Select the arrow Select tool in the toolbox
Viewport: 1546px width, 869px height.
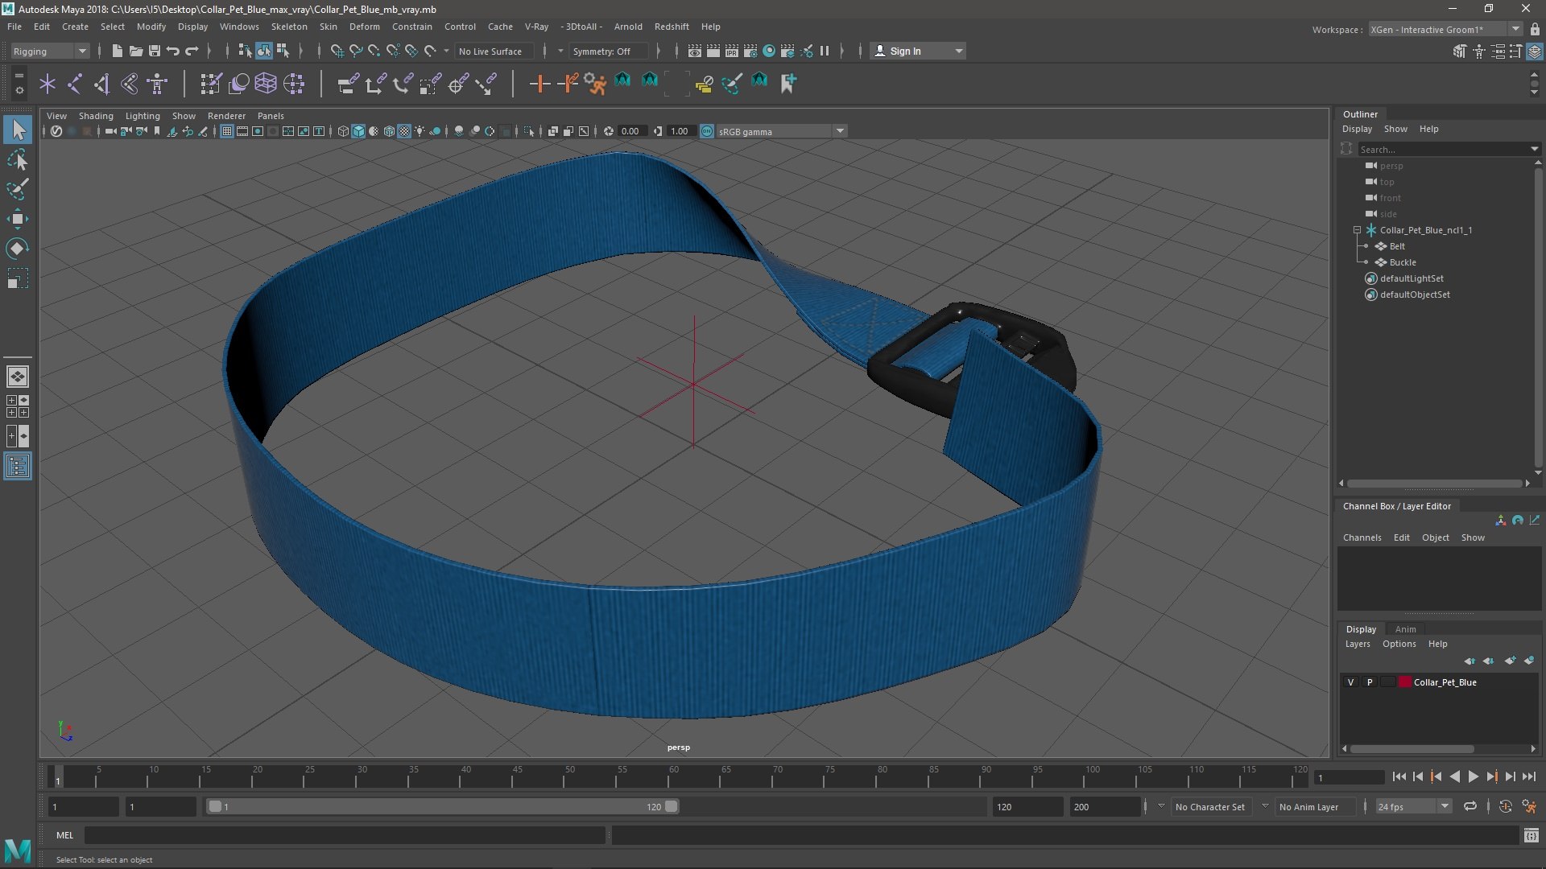18,130
